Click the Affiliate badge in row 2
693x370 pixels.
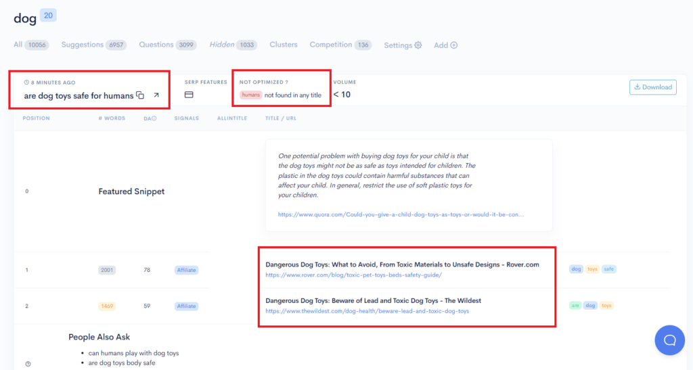coord(187,306)
